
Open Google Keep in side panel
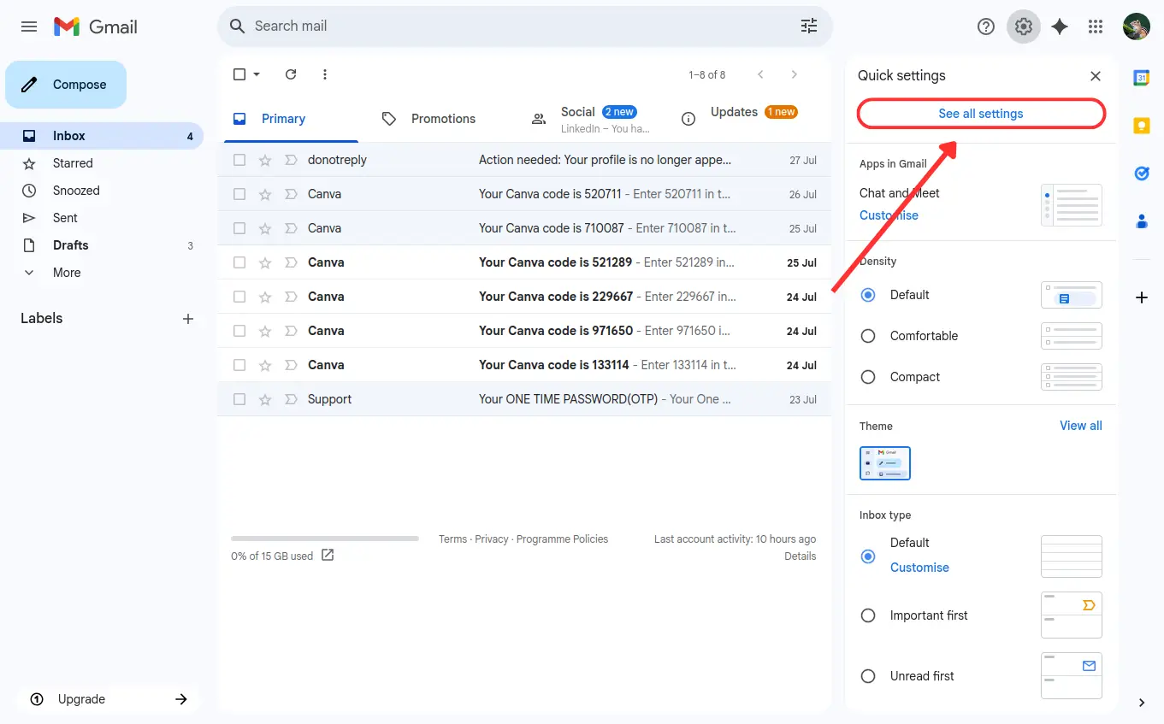tap(1141, 126)
